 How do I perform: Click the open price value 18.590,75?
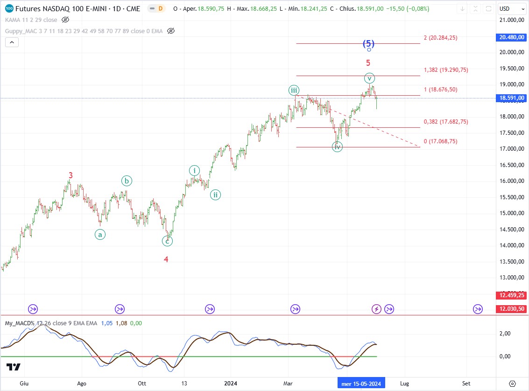(x=211, y=9)
